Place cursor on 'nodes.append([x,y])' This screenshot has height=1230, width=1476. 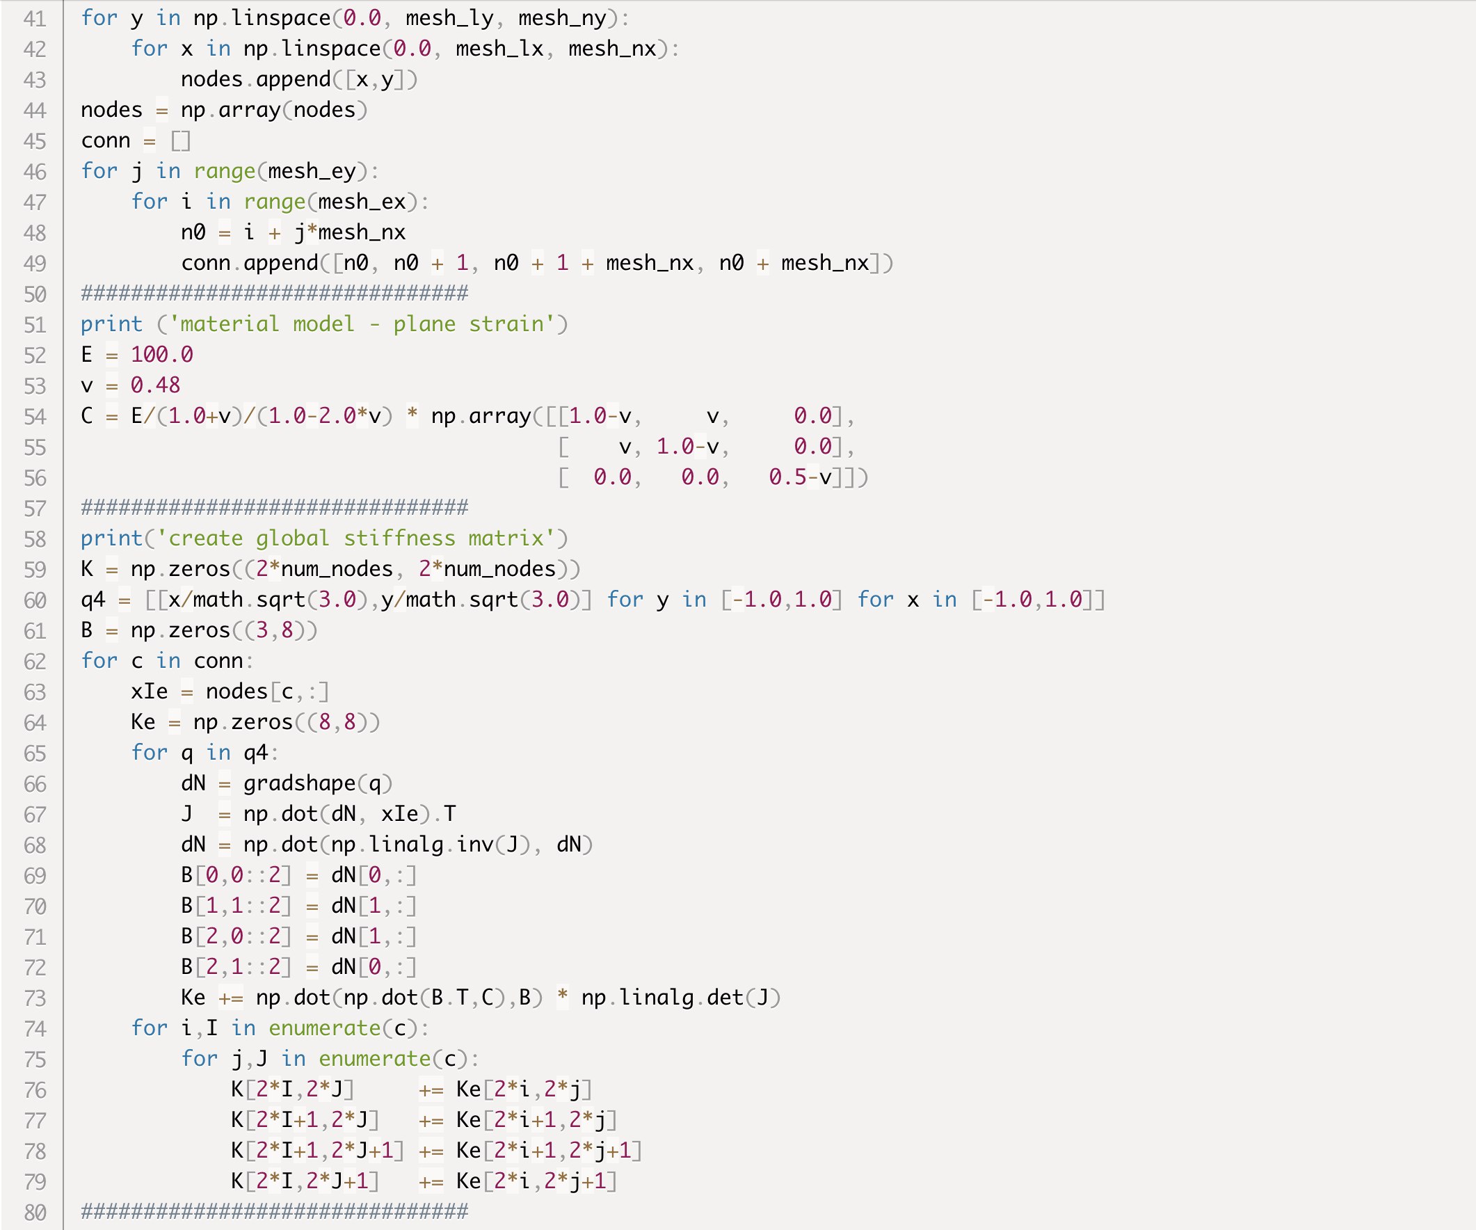(298, 79)
